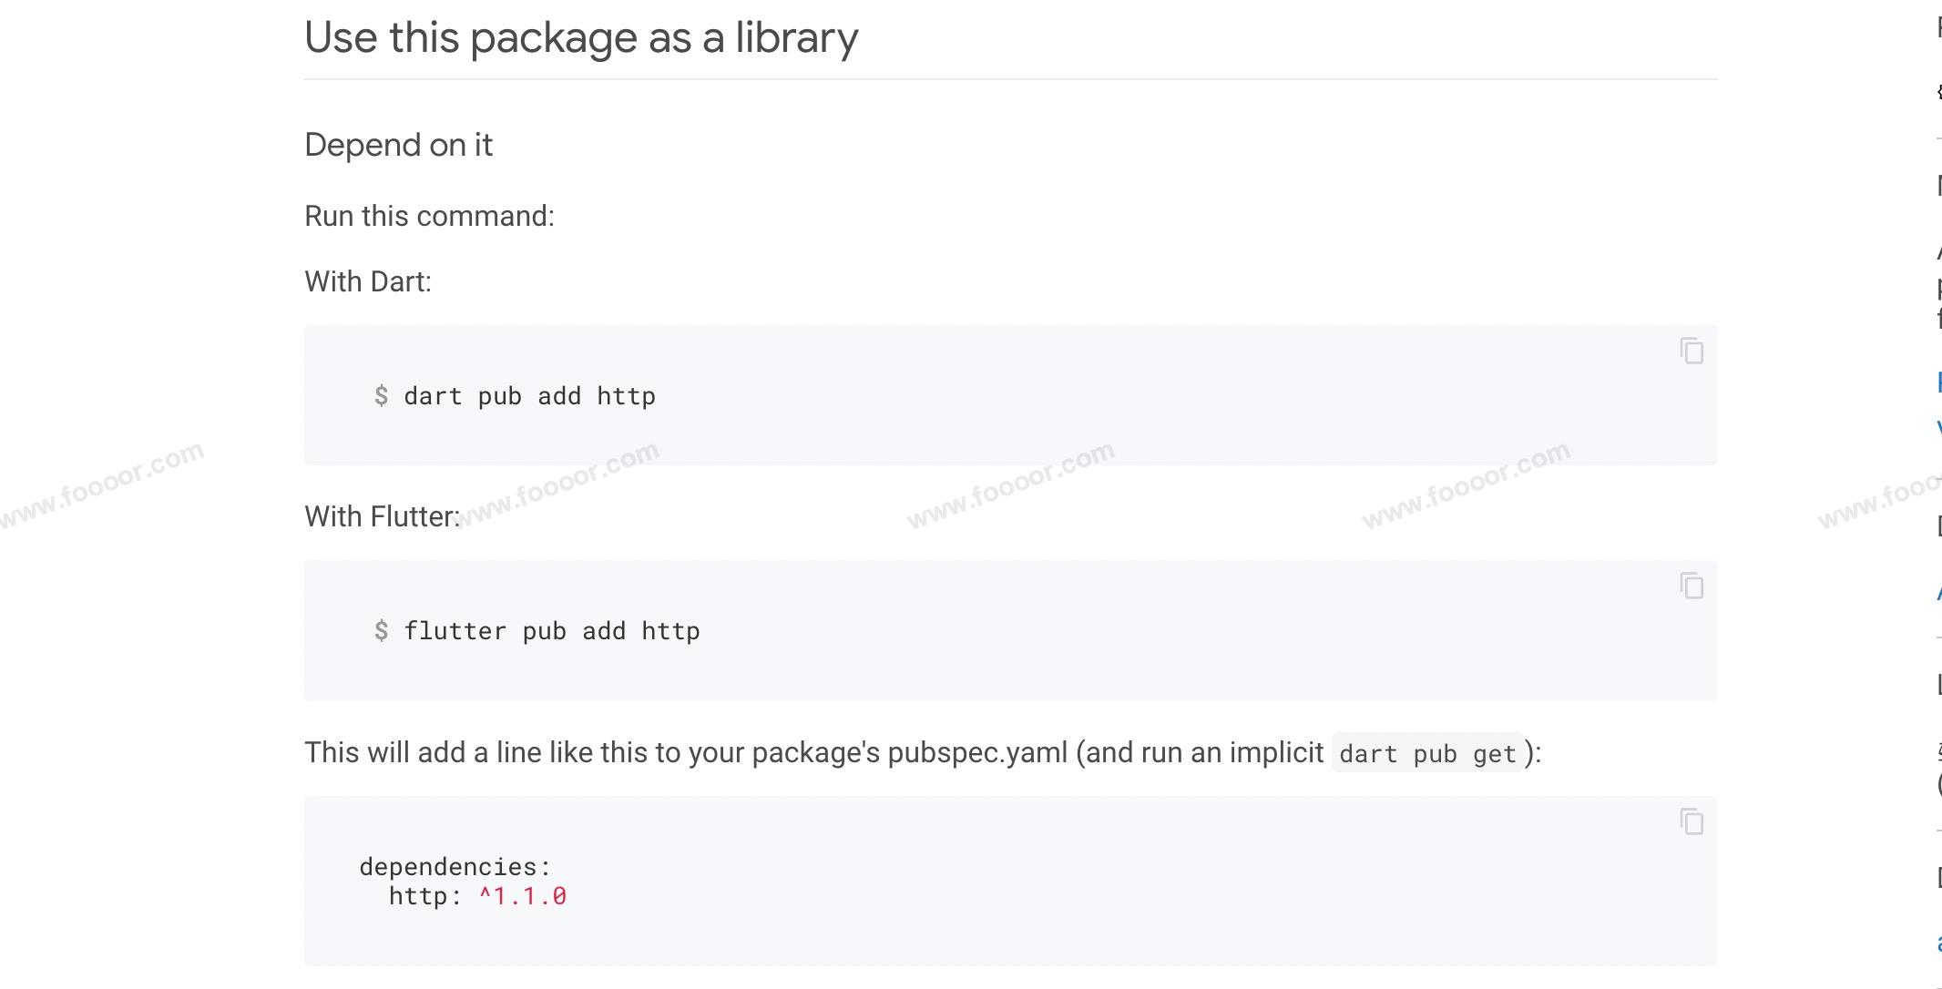Click the "Use this package as a library" heading
Viewport: 1942px width, 989px height.
coord(581,38)
